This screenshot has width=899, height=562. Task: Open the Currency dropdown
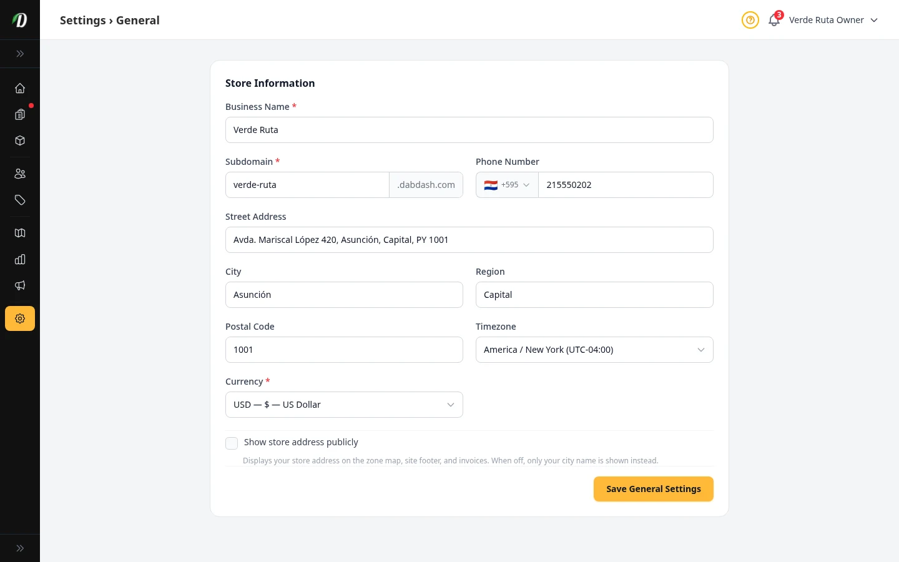click(x=344, y=405)
